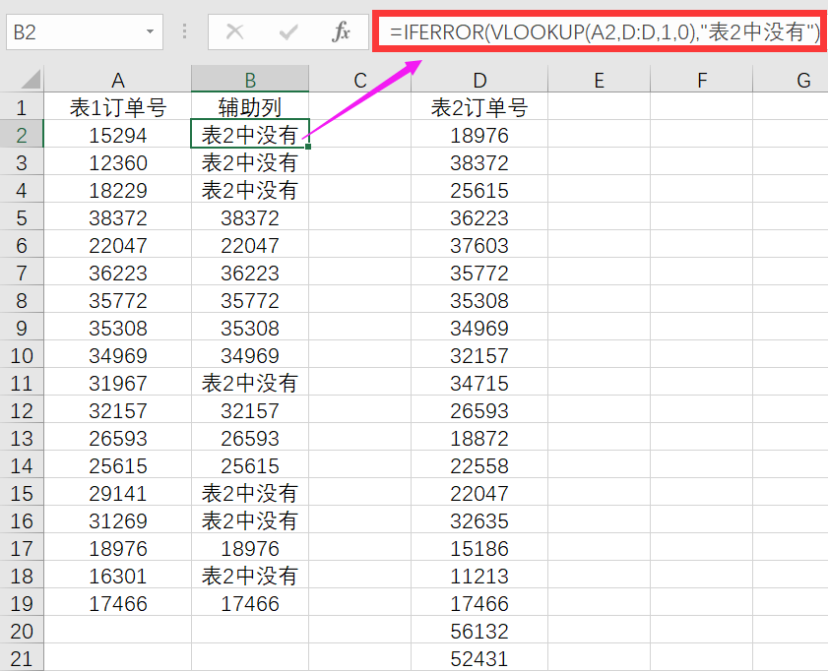Image resolution: width=828 pixels, height=671 pixels.
Task: Select row 10 header
Action: (x=22, y=355)
